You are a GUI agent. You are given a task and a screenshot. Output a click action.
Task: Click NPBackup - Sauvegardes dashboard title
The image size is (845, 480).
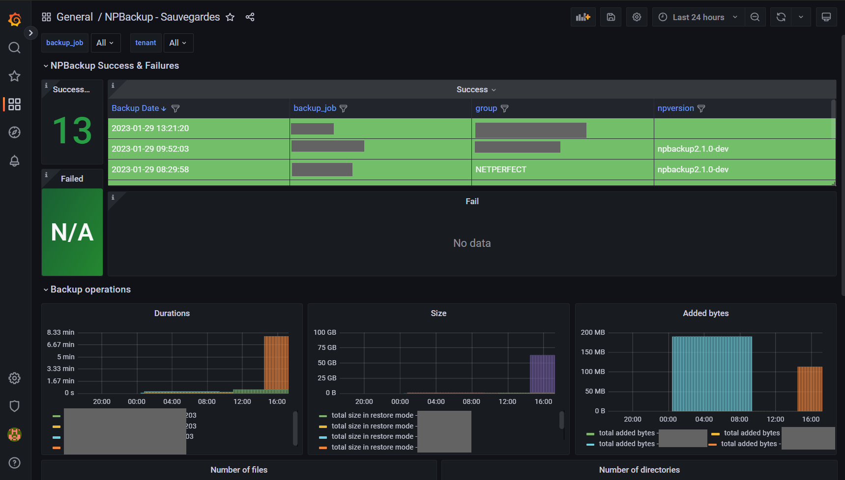(162, 17)
